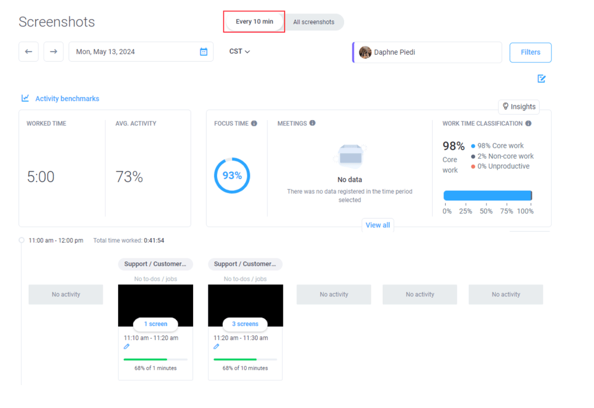The width and height of the screenshot is (594, 408).
Task: Click the 98% Core work legend entry
Action: (497, 146)
